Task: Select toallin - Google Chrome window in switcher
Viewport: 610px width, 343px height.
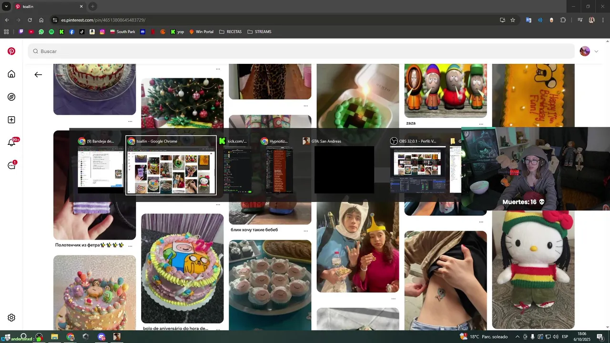Action: (171, 165)
